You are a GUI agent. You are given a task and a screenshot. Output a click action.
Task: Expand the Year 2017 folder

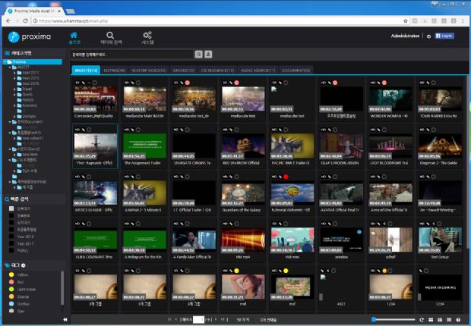click(14, 73)
